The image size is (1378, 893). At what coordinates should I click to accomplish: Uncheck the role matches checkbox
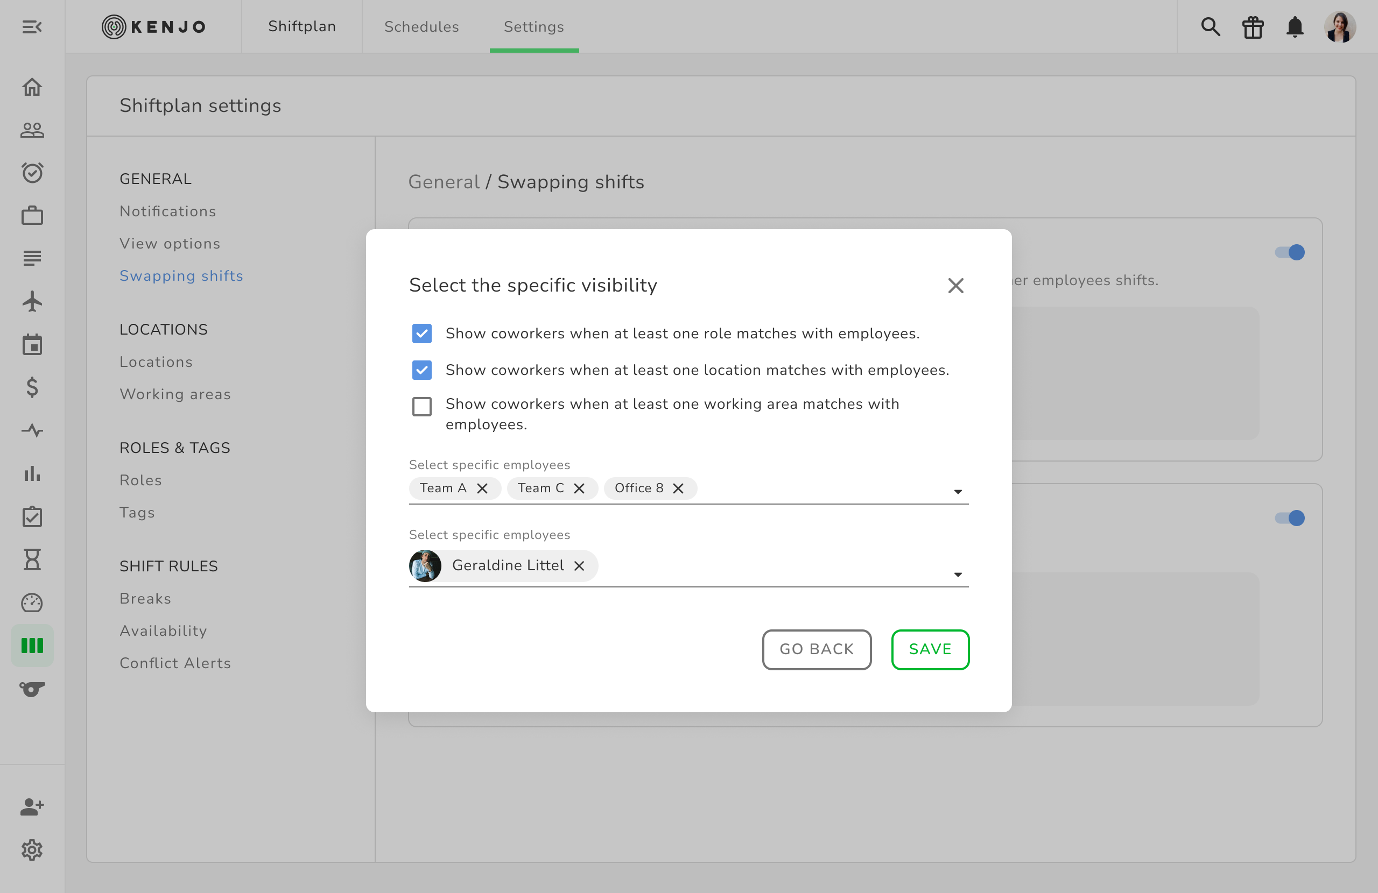(421, 334)
